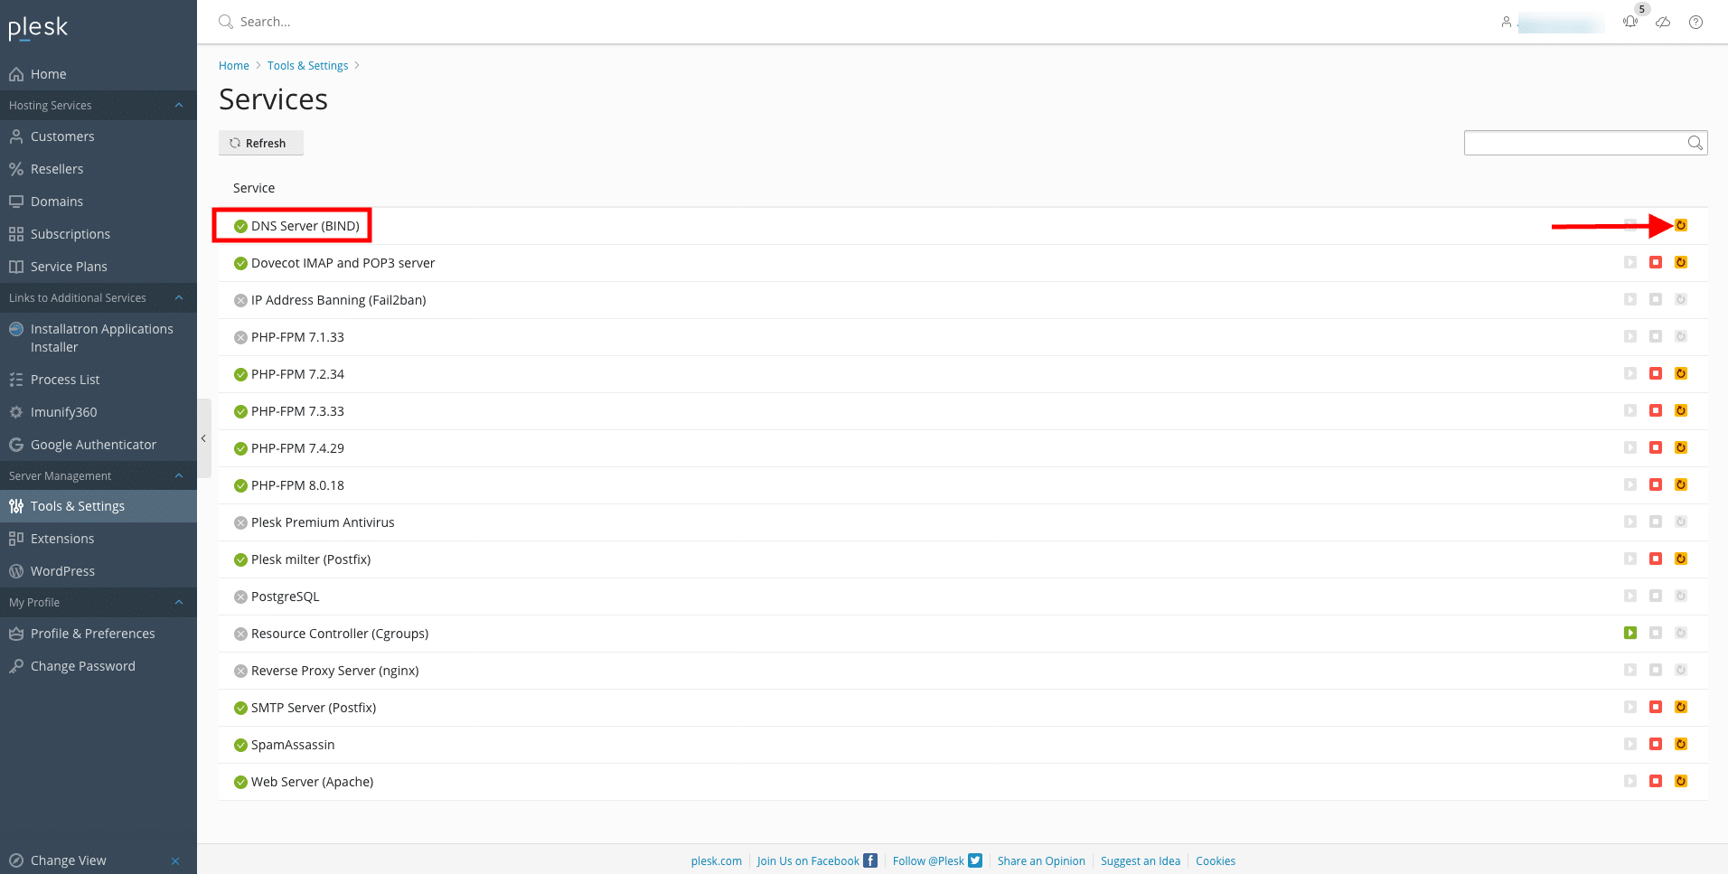Start the Resource Controller (Cgroups) service
Image resolution: width=1728 pixels, height=874 pixels.
pyautogui.click(x=1630, y=633)
